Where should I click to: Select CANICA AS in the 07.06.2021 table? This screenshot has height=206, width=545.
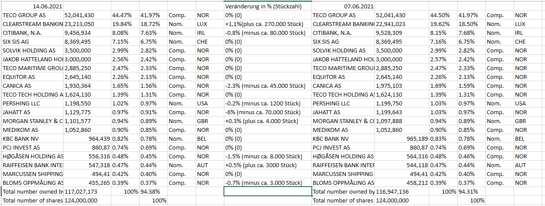pos(343,86)
